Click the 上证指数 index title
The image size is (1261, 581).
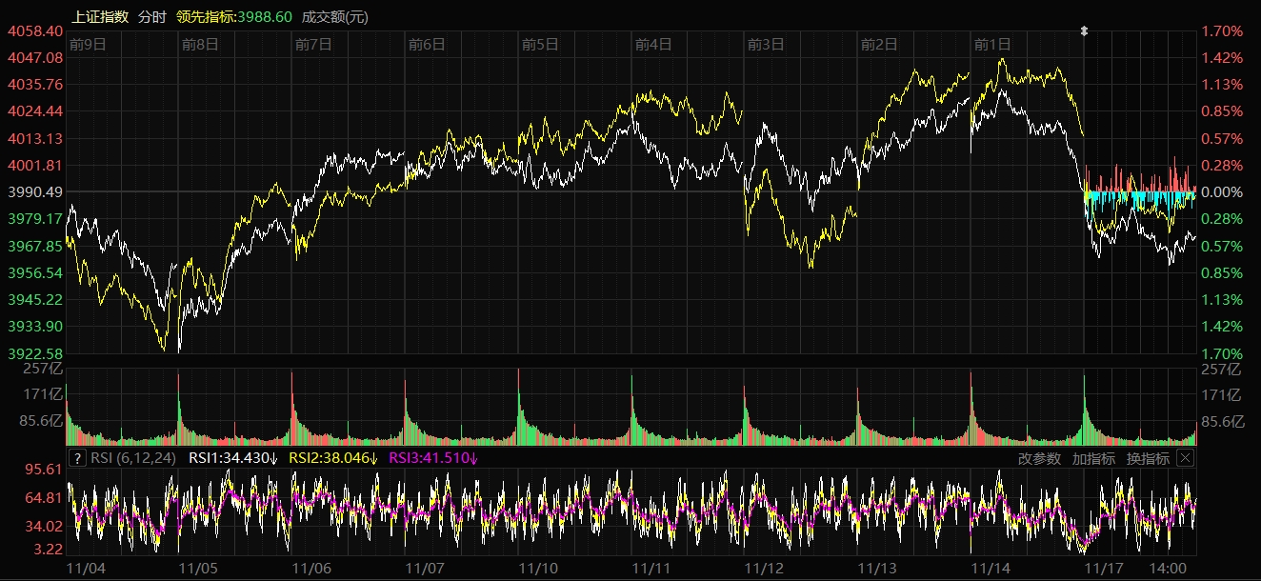(100, 17)
